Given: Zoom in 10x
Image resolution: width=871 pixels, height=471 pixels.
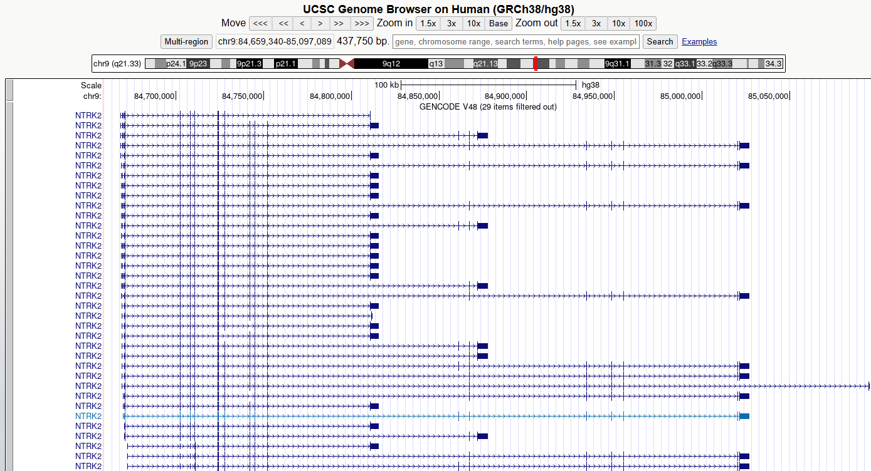Looking at the screenshot, I should (x=473, y=24).
